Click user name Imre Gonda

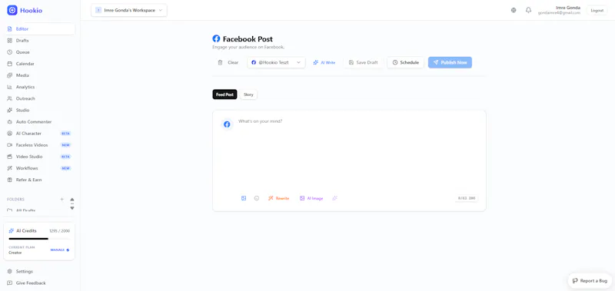pyautogui.click(x=568, y=8)
